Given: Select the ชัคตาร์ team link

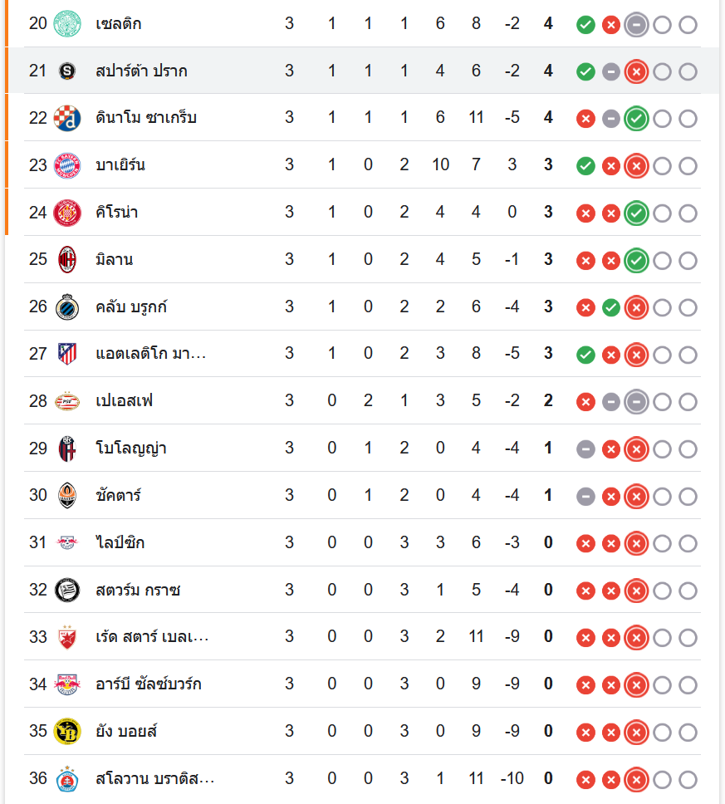Looking at the screenshot, I should point(118,496).
